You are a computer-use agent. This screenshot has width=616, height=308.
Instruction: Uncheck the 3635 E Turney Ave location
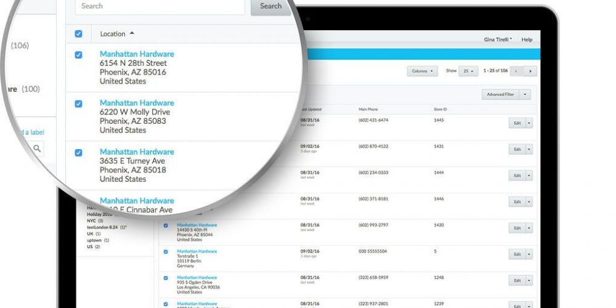pos(78,152)
